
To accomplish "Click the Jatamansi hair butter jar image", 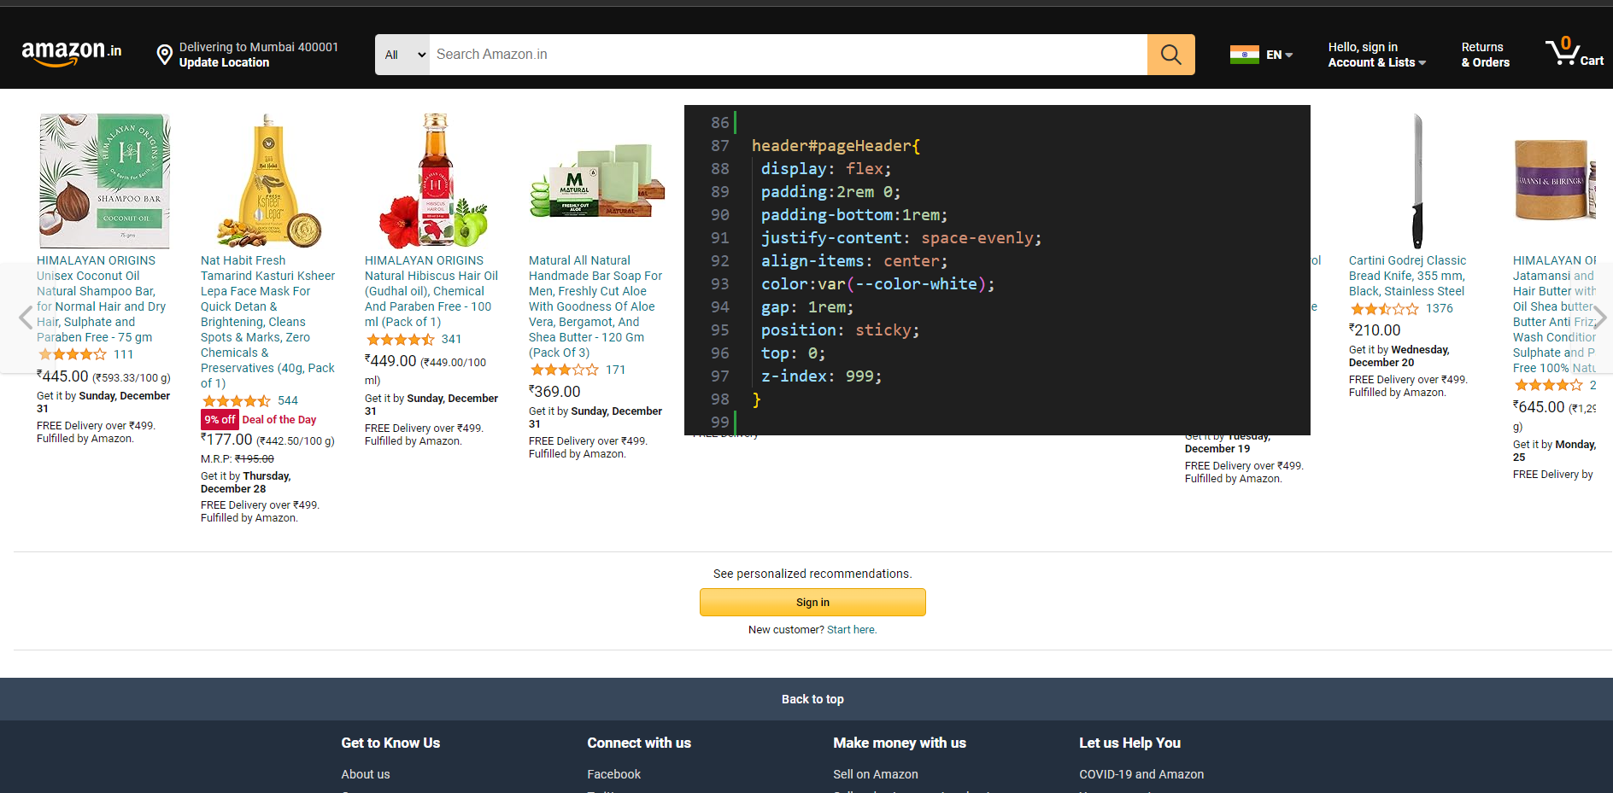I will coord(1554,181).
